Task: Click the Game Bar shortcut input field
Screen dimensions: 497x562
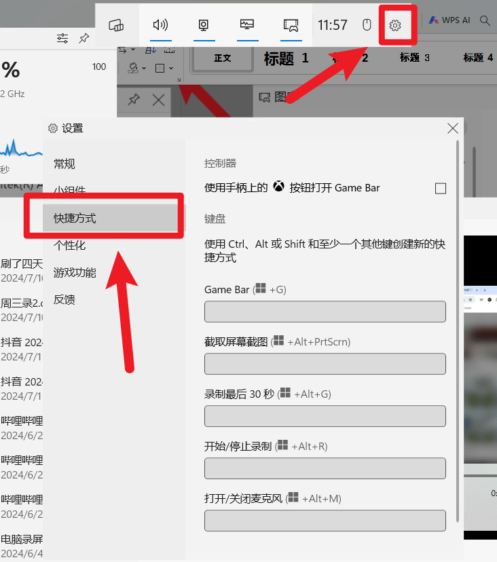Action: (x=325, y=312)
